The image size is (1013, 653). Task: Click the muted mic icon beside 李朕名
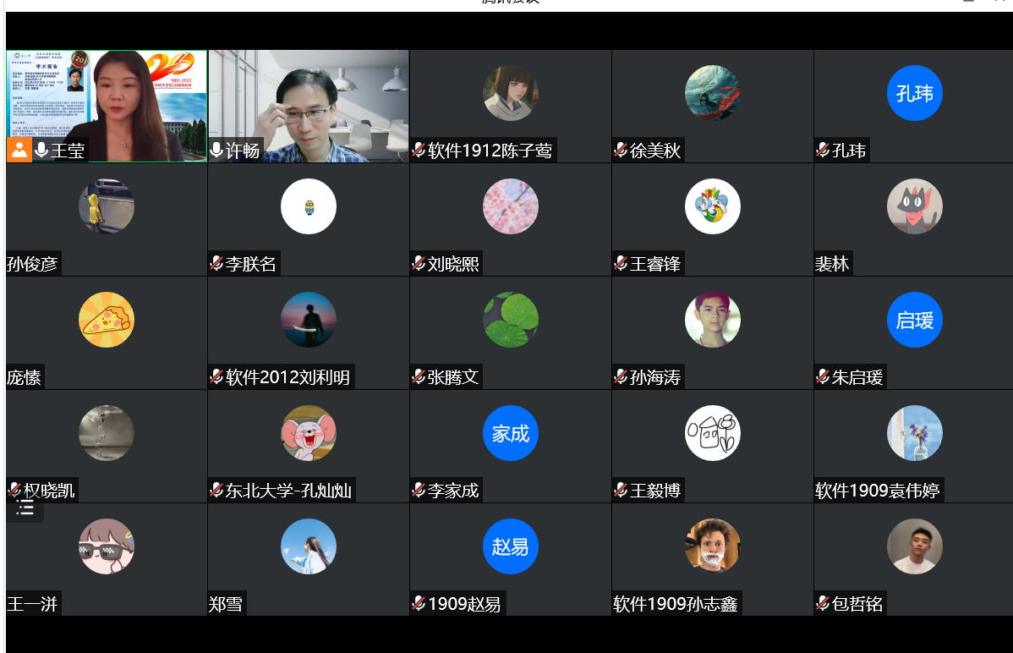[216, 264]
